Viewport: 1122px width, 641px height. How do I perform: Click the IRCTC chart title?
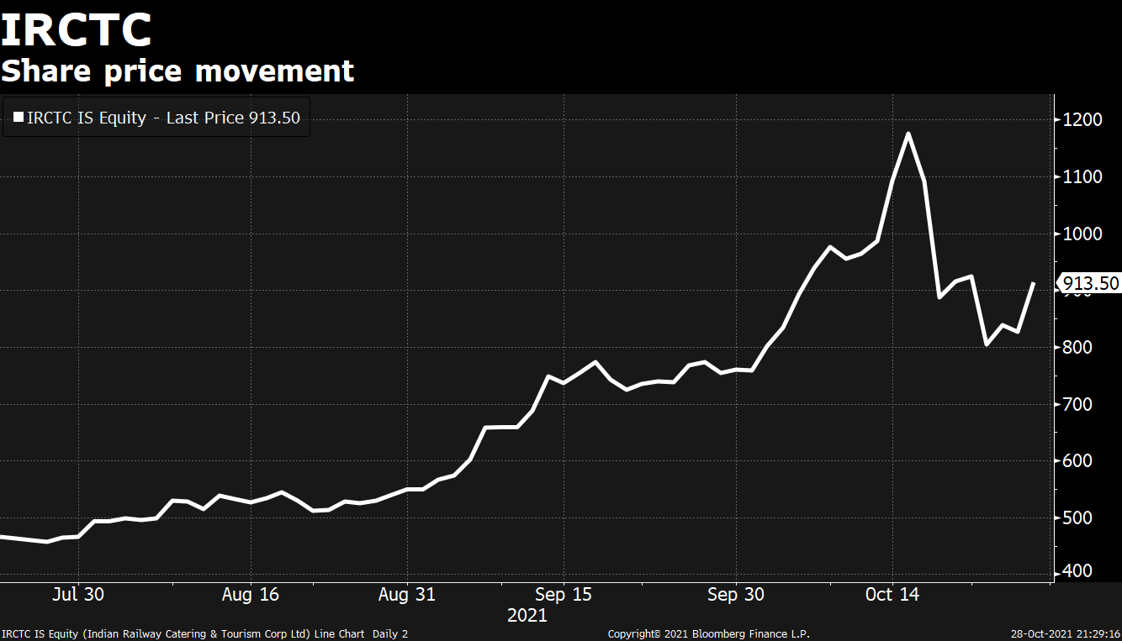tap(76, 29)
